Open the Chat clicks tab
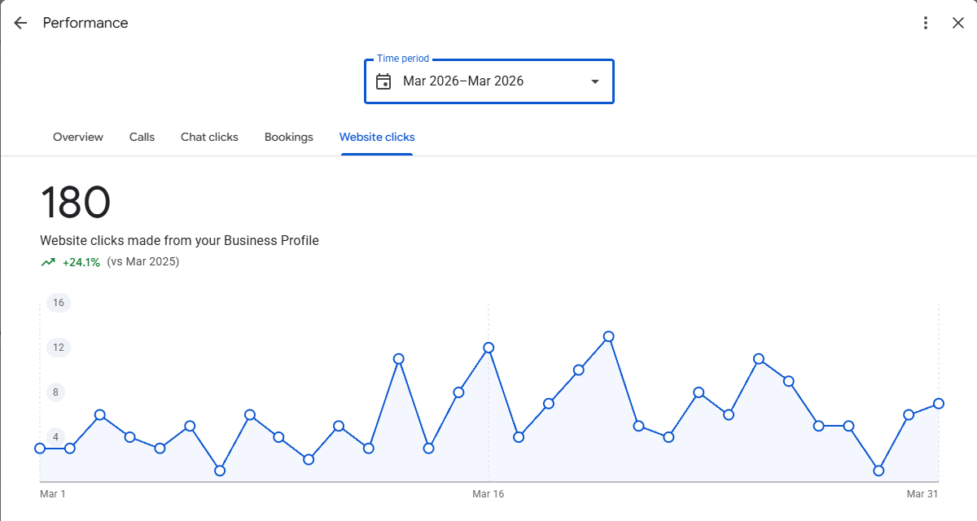 tap(209, 137)
